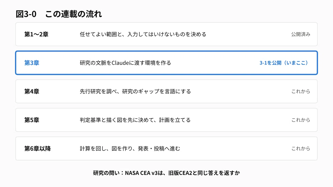Click 計算を回し、図を作り、発表・投稿へ進む description
333x187 pixels.
pyautogui.click(x=130, y=148)
